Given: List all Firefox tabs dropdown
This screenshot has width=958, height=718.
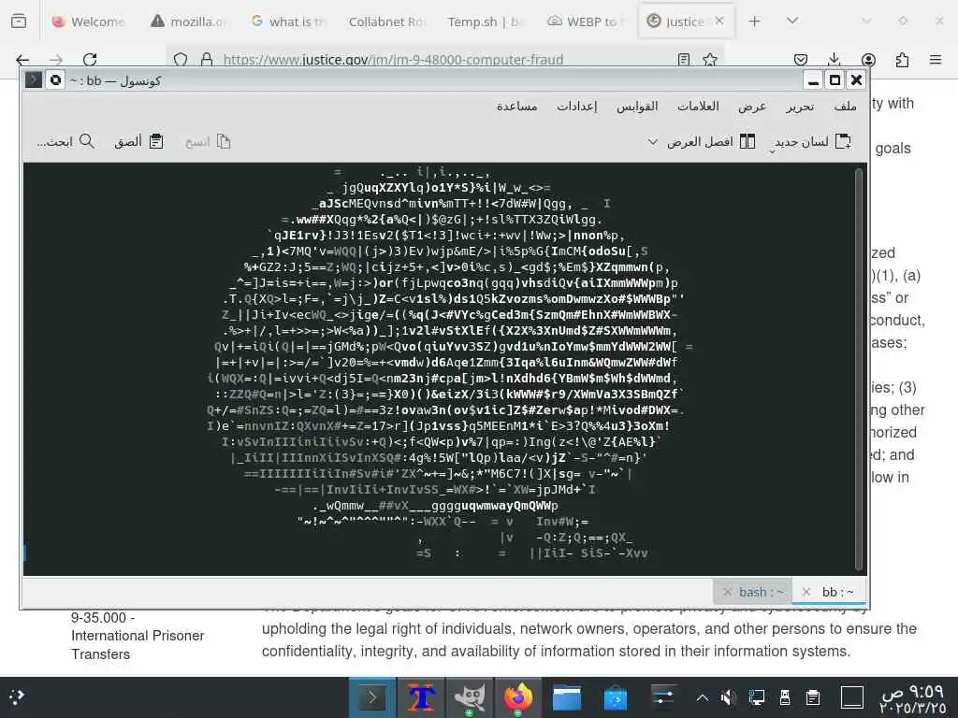Looking at the screenshot, I should (792, 21).
